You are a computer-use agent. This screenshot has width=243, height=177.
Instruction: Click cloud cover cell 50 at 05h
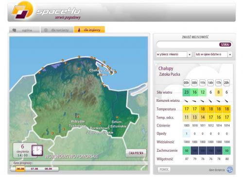pyautogui.click(x=187, y=151)
